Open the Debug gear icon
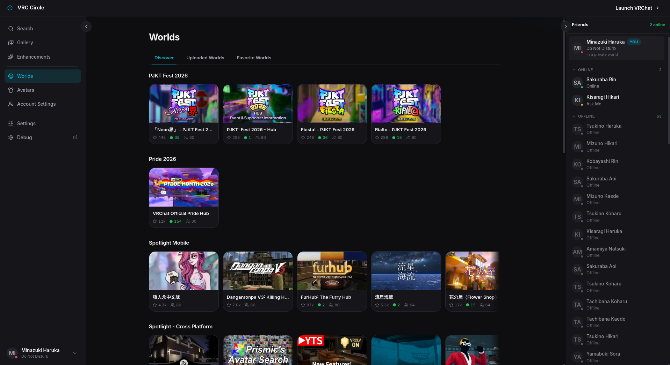This screenshot has height=365, width=670. pos(11,137)
